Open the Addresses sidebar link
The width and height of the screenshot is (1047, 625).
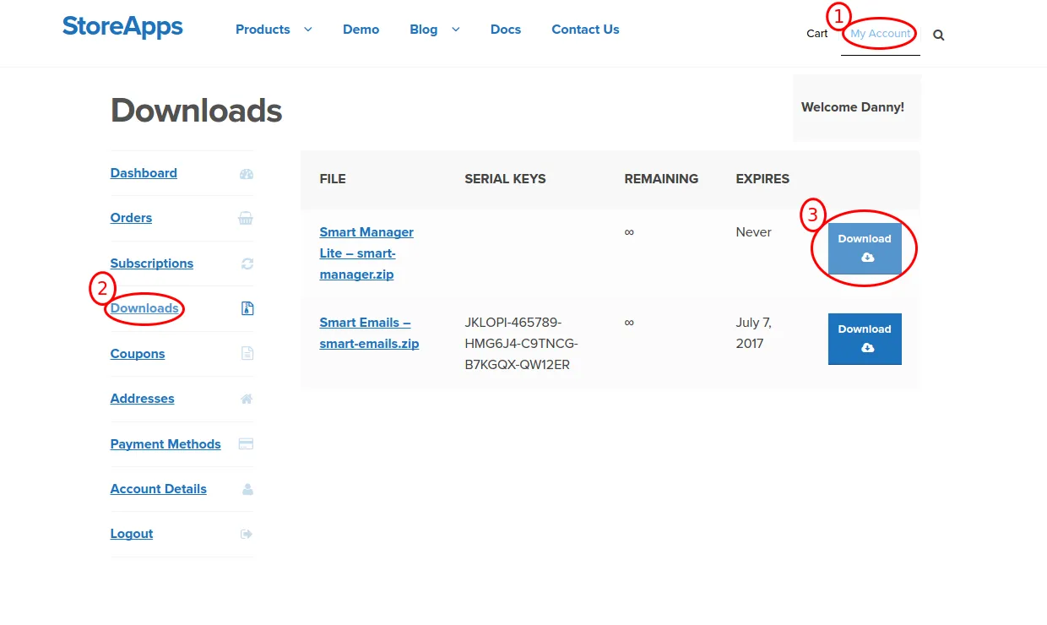(143, 399)
